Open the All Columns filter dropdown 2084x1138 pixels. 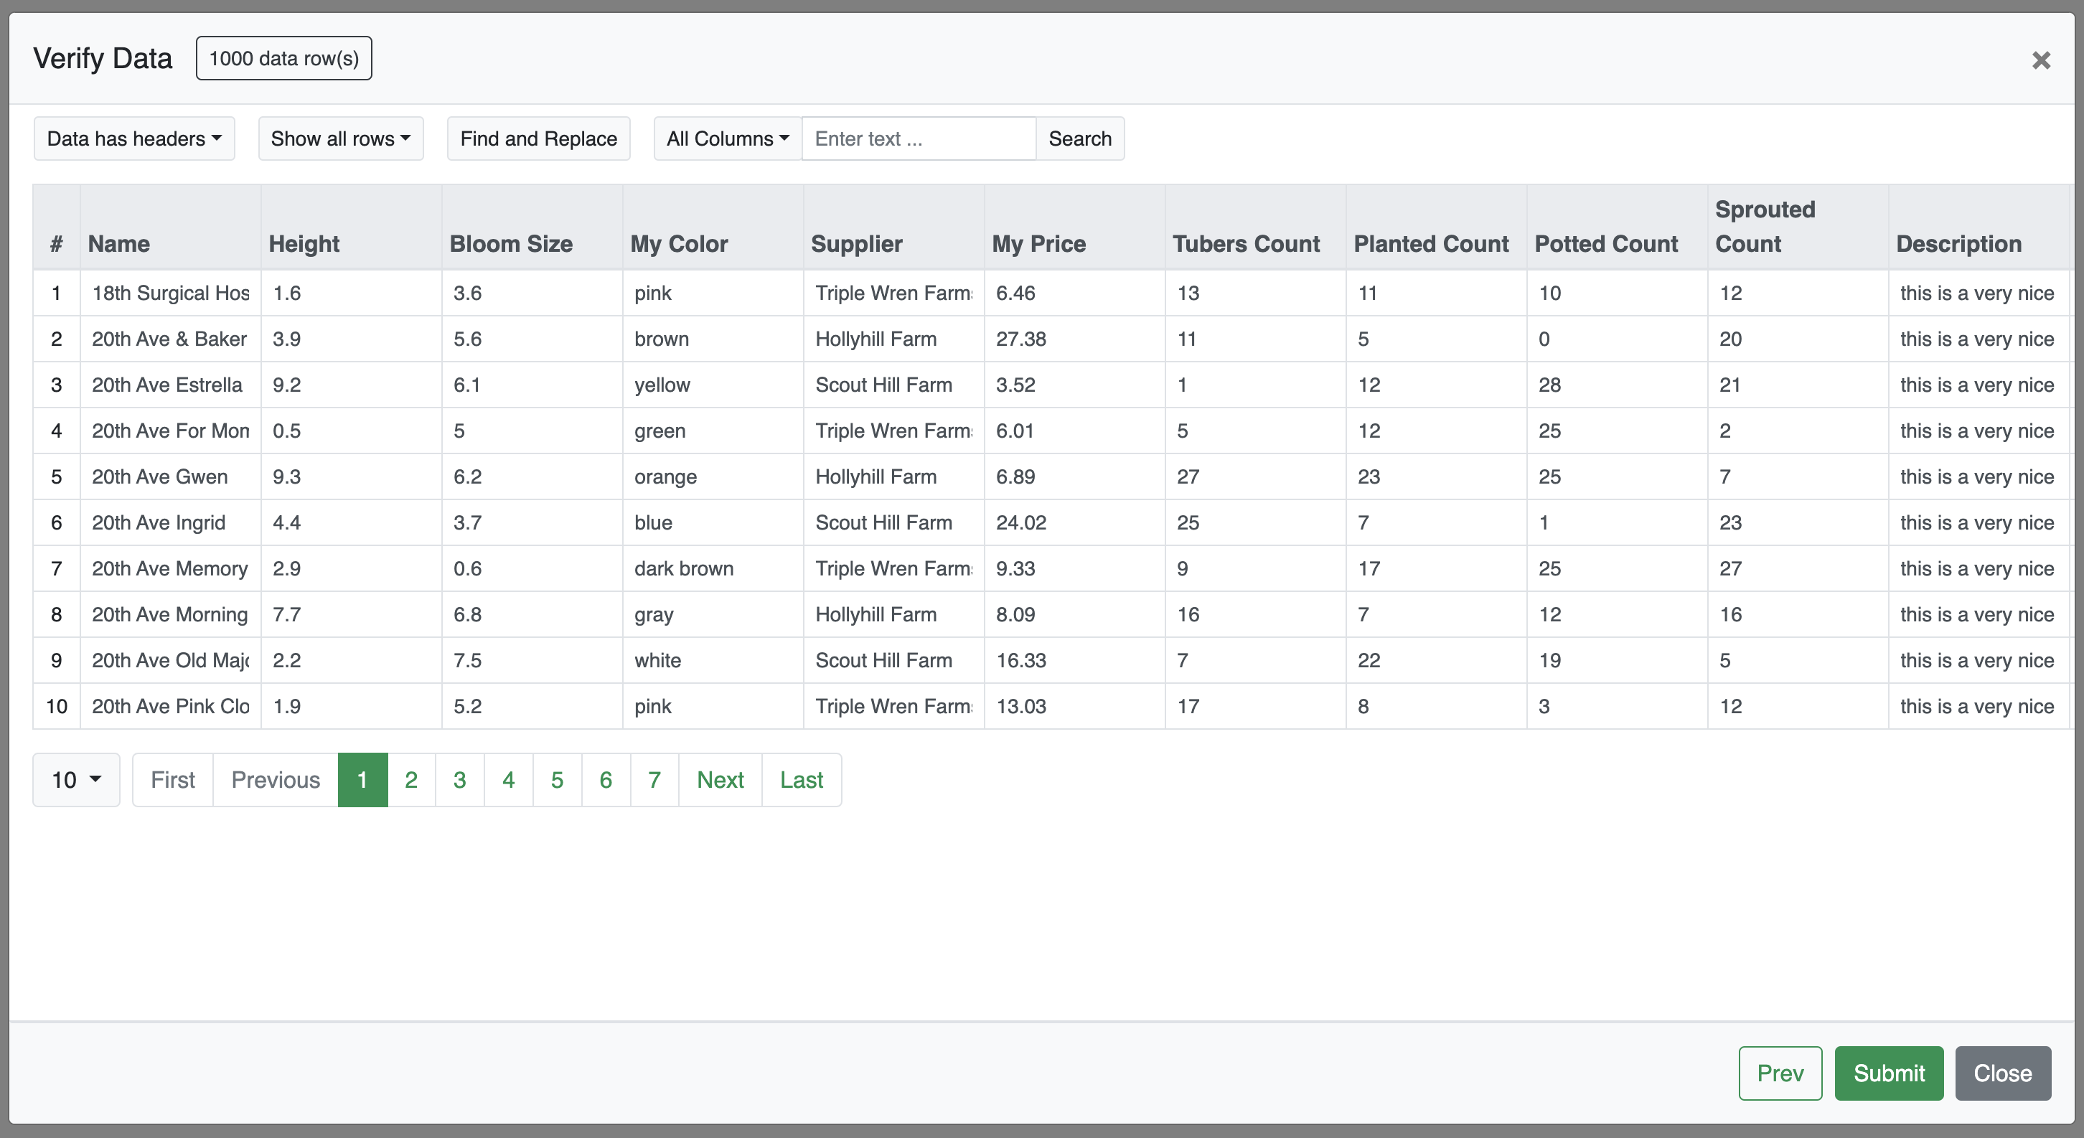[727, 138]
